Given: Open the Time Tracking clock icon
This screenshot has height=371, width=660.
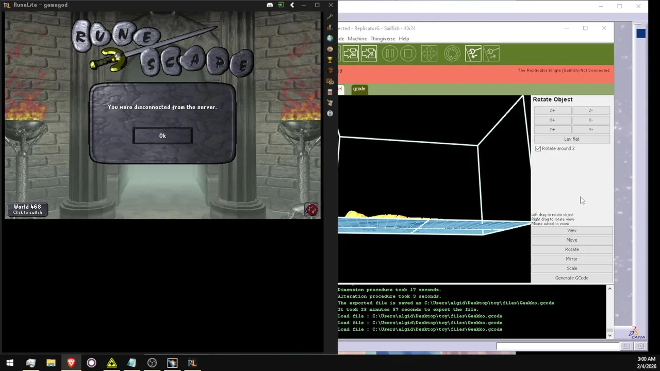Looking at the screenshot, I should [x=330, y=49].
